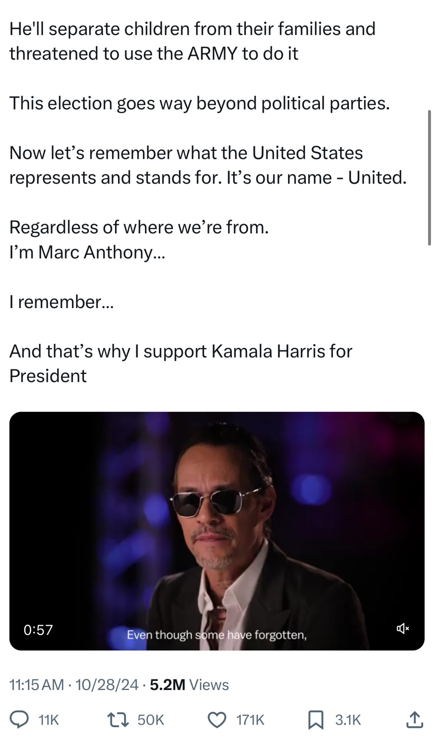Click the 3.1K bookmarks count
This screenshot has width=434, height=742.
pos(348,720)
